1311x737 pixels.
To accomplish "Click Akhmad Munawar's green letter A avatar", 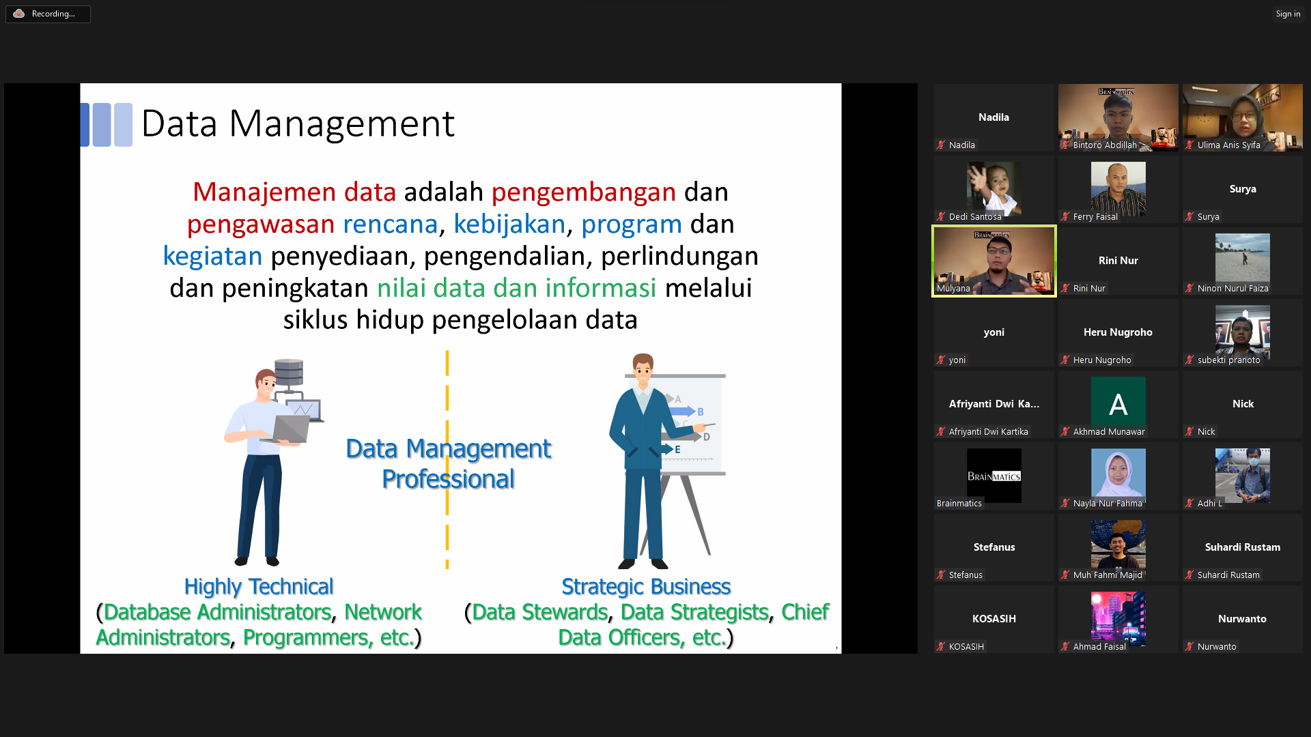I will [x=1118, y=403].
